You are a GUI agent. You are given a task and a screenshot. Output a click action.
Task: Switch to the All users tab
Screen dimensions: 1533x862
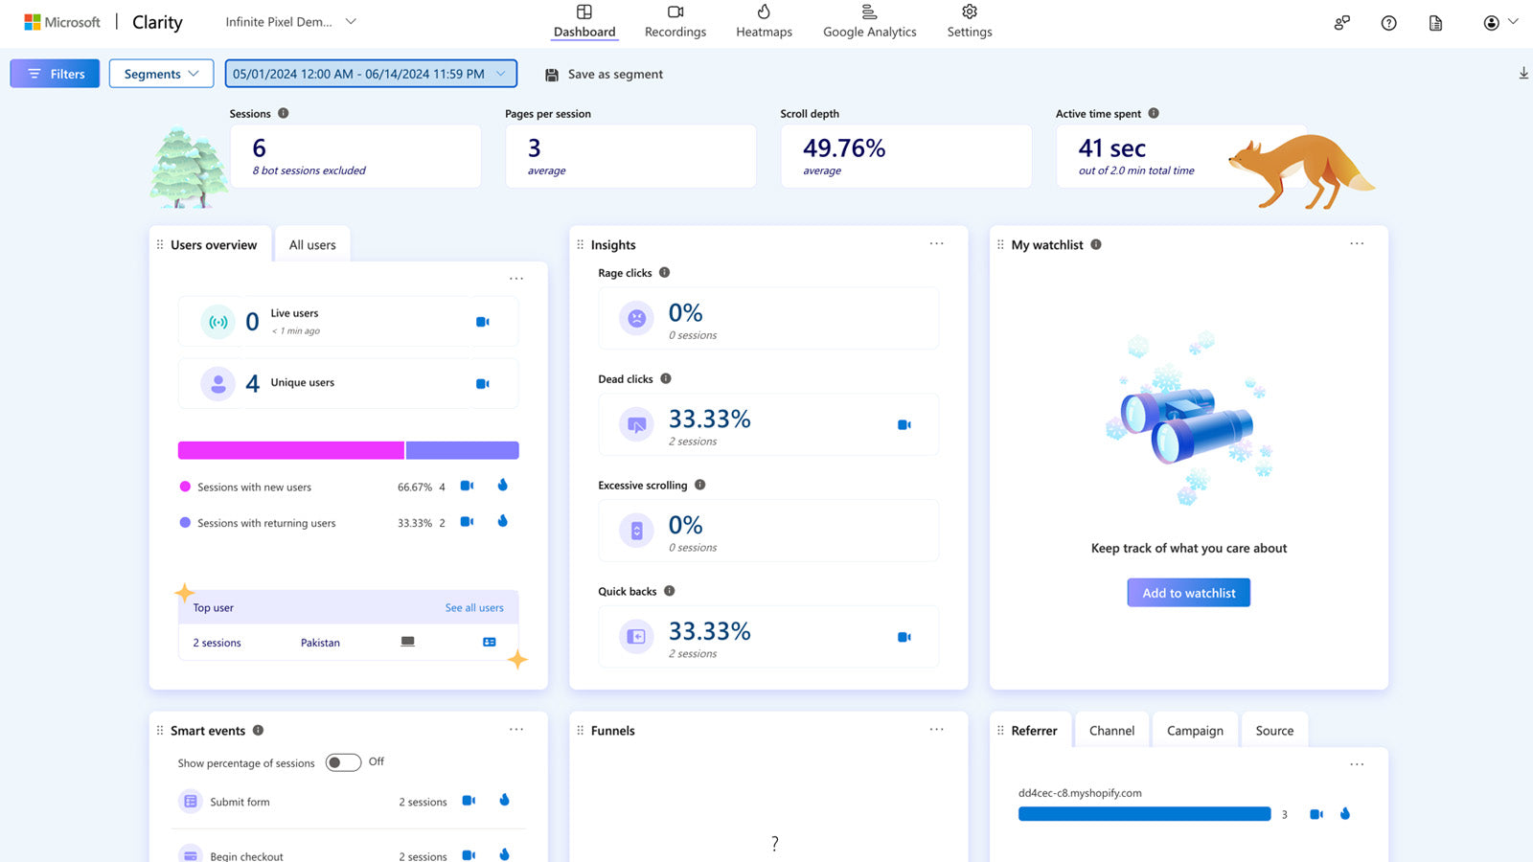(x=312, y=245)
